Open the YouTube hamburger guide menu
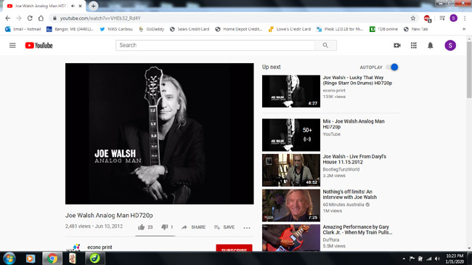Screen dimensions: 472x265 coord(12,46)
